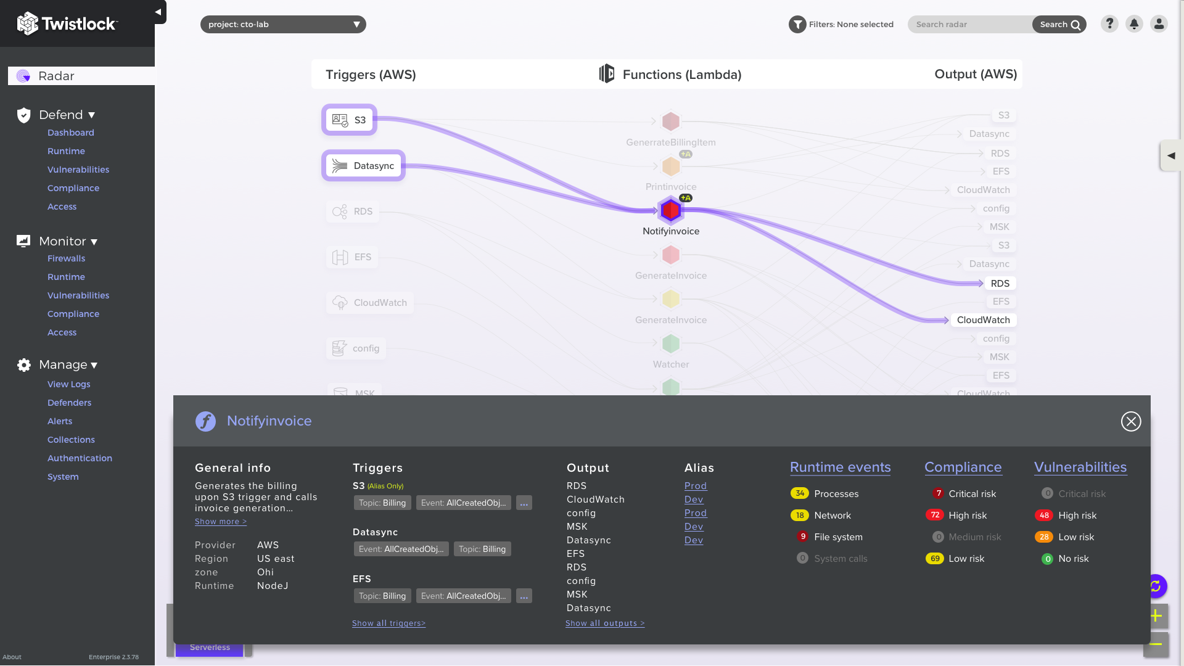This screenshot has height=666, width=1184.
Task: Select the highlighted CloudWatch output node
Action: tap(983, 320)
